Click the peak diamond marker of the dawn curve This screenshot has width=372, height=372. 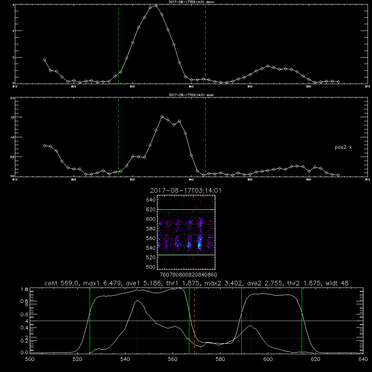[156, 6]
